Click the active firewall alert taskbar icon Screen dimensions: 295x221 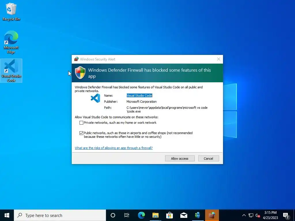click(x=212, y=215)
